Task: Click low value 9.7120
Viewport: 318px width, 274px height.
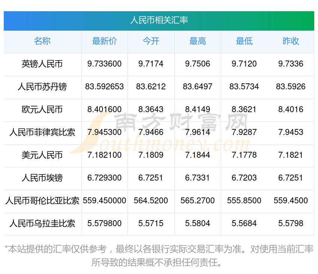Action: [244, 64]
